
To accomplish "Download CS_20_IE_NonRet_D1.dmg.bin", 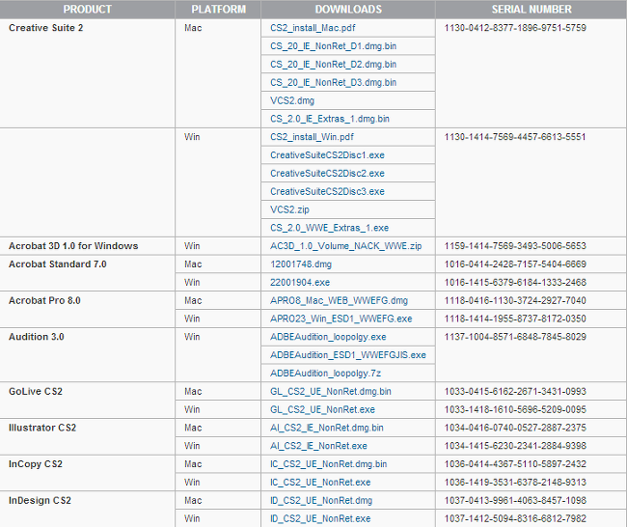I will click(333, 46).
